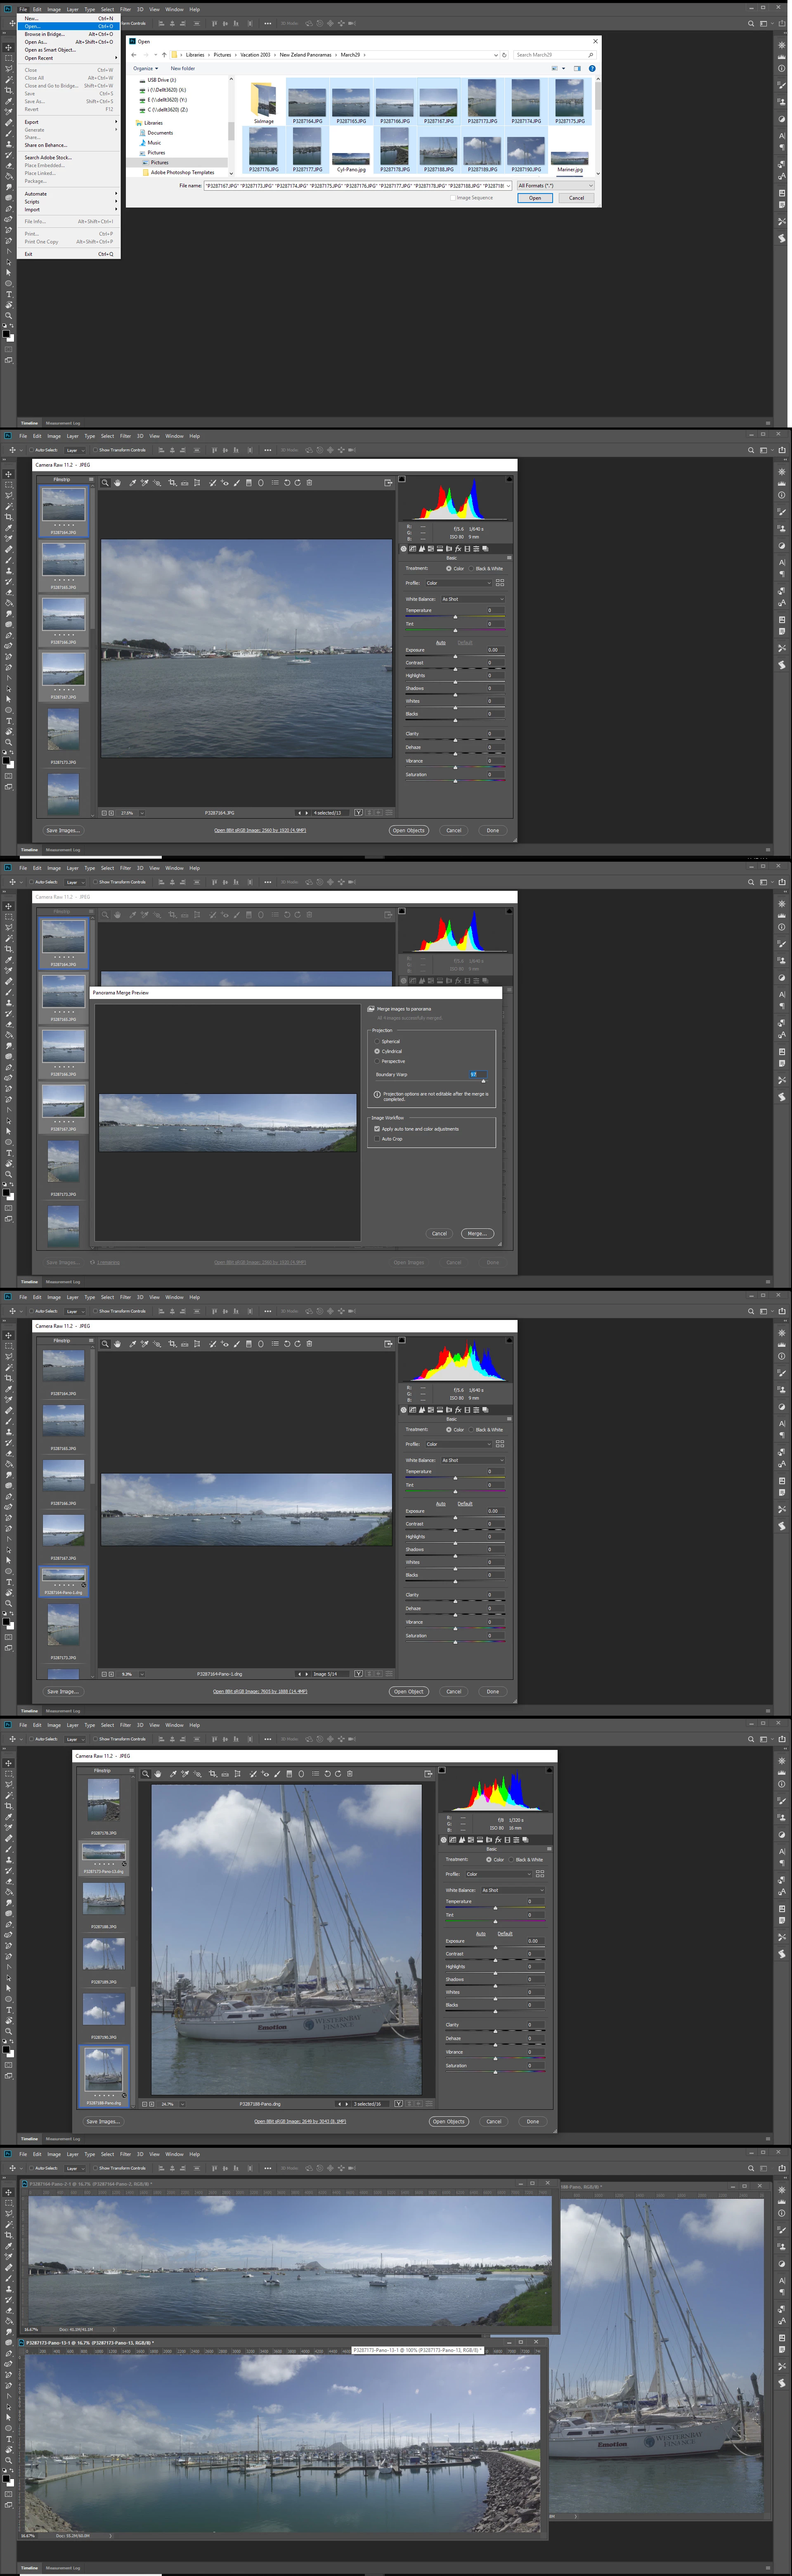Click the back arrow in the Open dialog
This screenshot has height=2576, width=792.
134,55
